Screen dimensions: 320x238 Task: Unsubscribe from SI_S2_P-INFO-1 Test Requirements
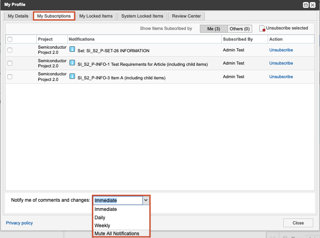point(281,63)
